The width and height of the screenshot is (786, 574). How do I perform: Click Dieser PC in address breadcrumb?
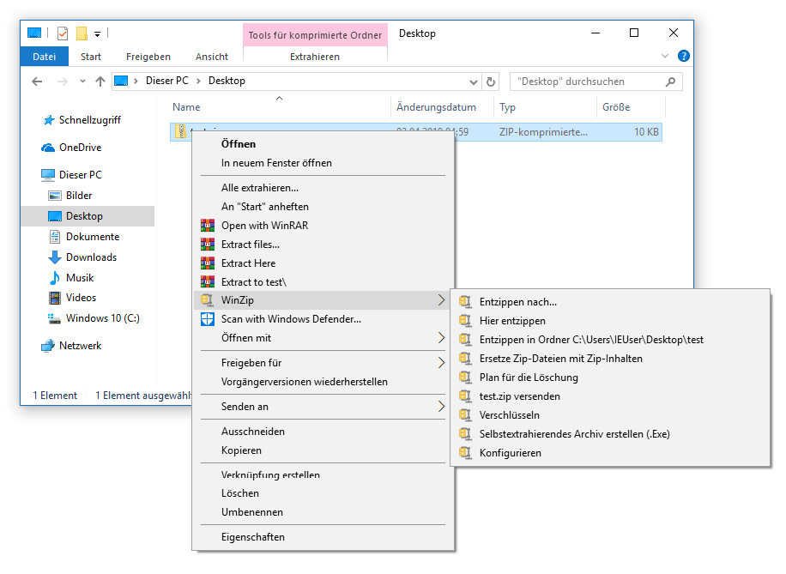[x=167, y=81]
